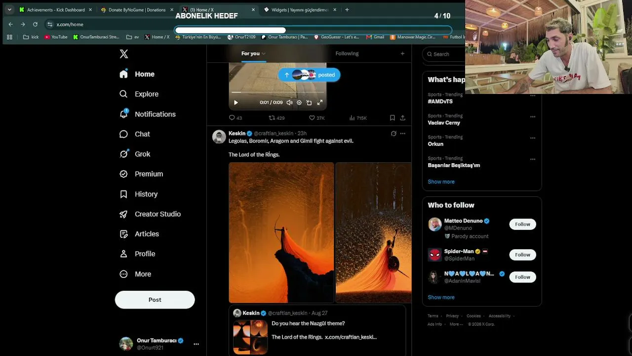
Task: Expand the video to fullscreen
Action: point(320,102)
